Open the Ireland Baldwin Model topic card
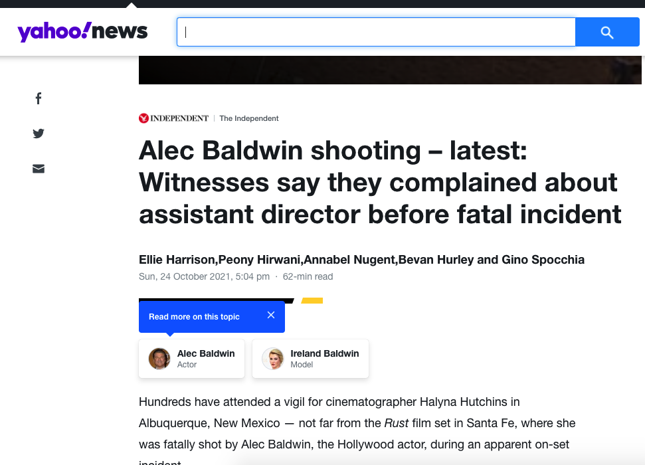Viewport: 645px width, 465px height. (311, 359)
